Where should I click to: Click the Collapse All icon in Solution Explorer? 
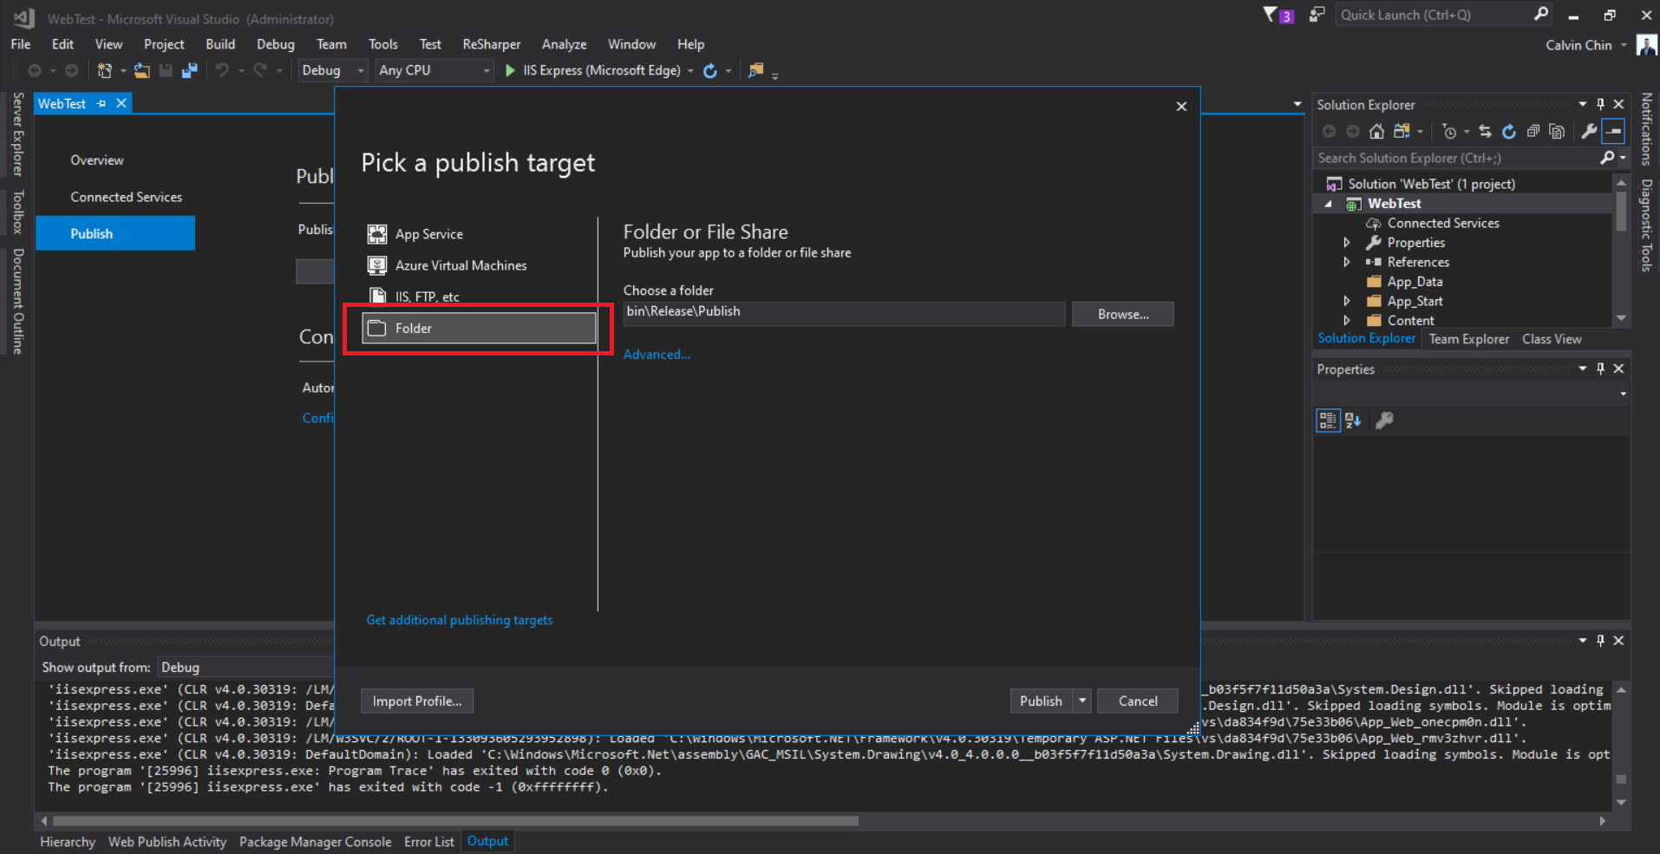coord(1533,131)
